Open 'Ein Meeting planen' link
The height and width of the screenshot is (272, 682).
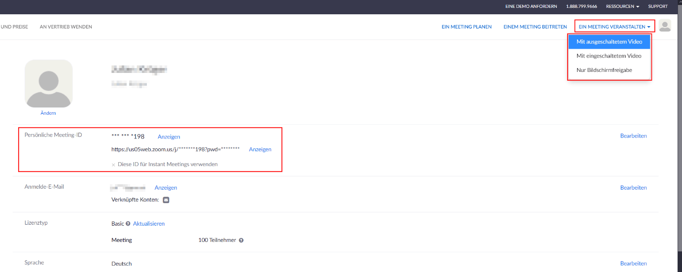467,27
